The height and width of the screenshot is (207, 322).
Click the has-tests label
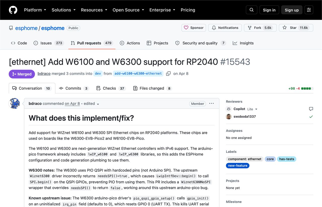click(287, 159)
